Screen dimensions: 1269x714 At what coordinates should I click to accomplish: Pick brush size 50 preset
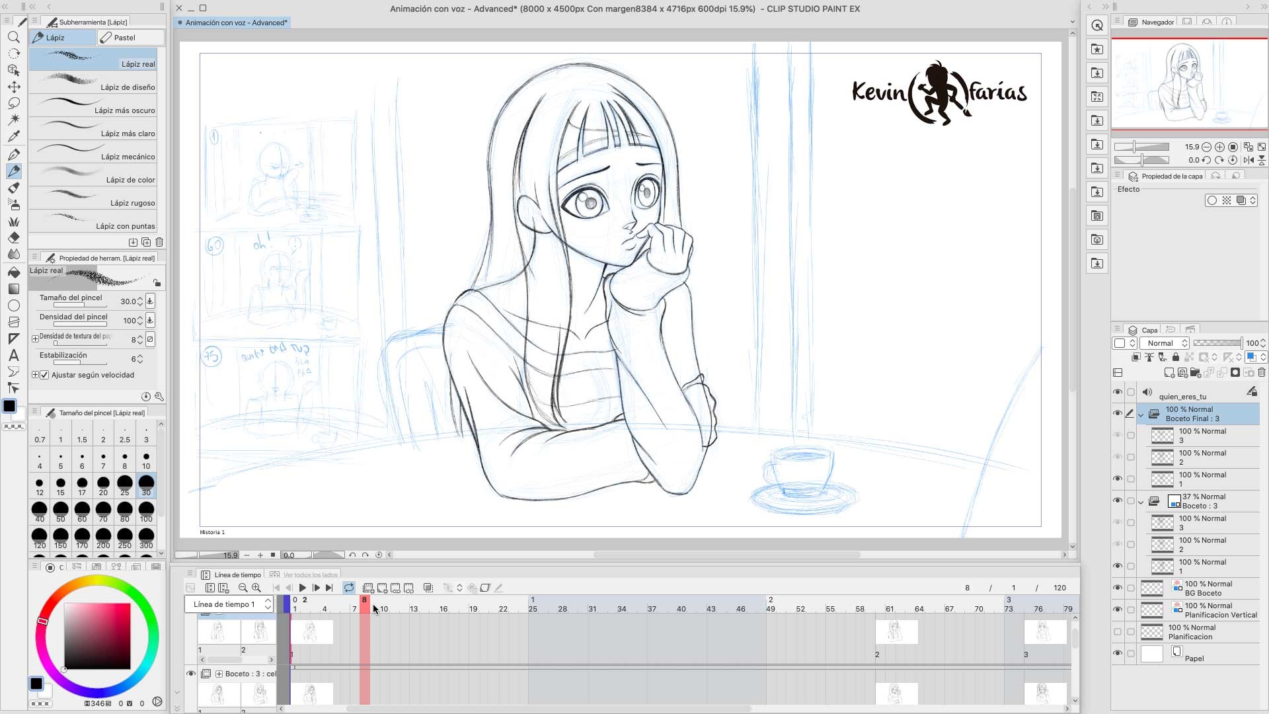coord(60,511)
